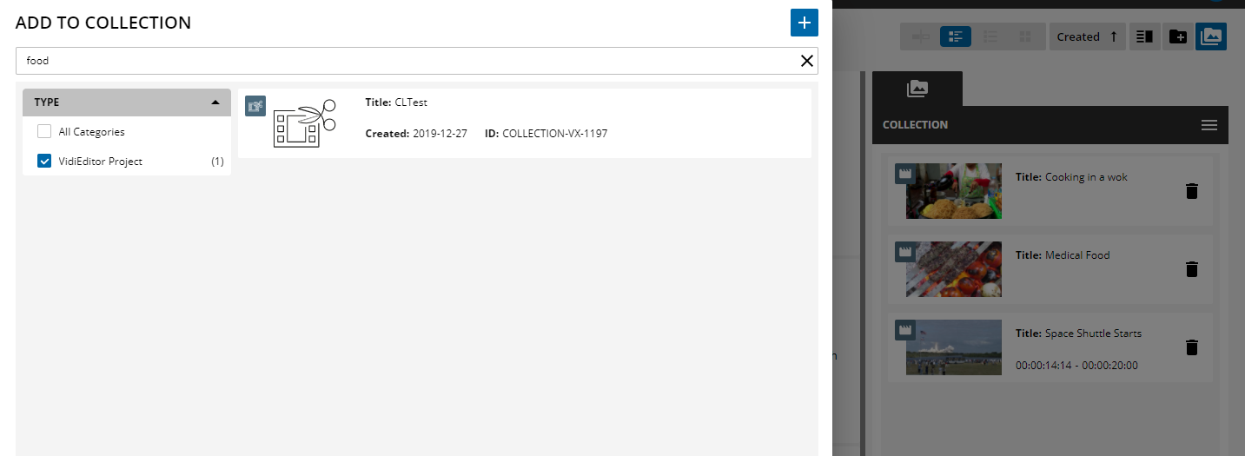Delete Space Shuttle Starts from collection

click(1191, 347)
